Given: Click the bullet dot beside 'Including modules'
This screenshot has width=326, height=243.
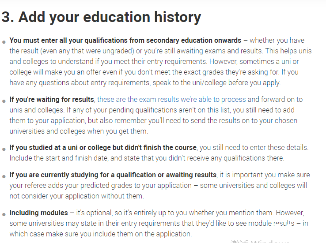Looking at the screenshot, I should [x=4, y=215].
